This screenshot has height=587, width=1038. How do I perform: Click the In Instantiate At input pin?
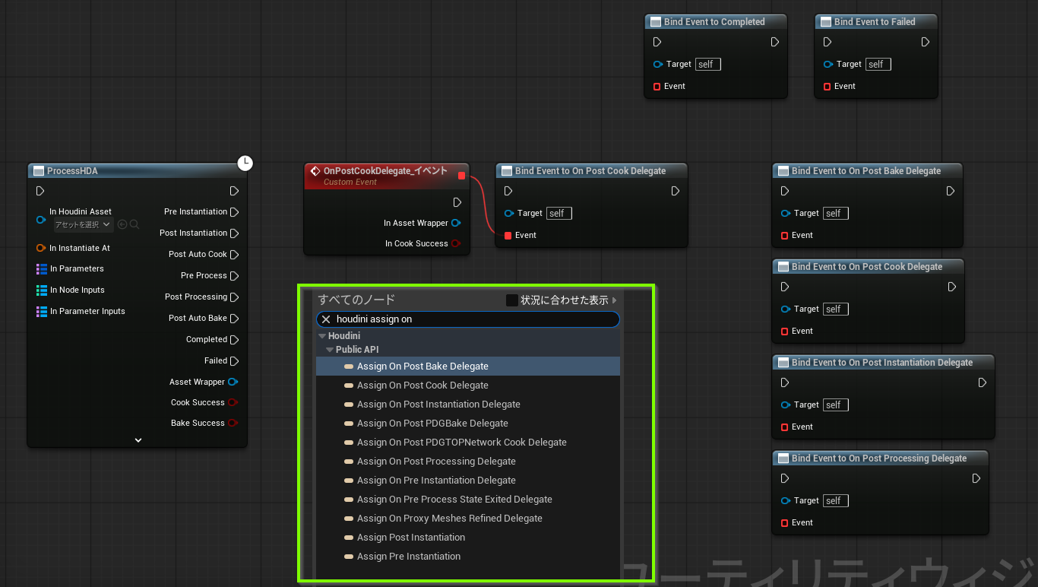click(41, 248)
